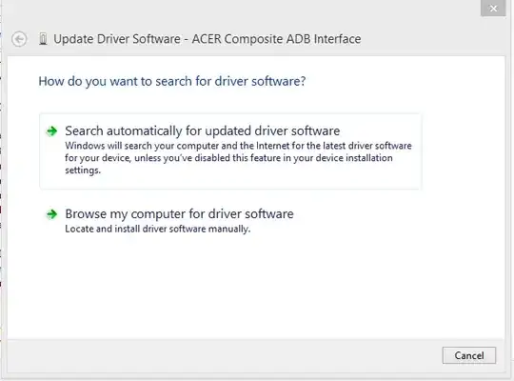Click 'ACER Composite ADB Interface' device name
The height and width of the screenshot is (381, 514).
(276, 39)
